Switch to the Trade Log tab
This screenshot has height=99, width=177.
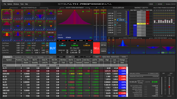click(29, 57)
